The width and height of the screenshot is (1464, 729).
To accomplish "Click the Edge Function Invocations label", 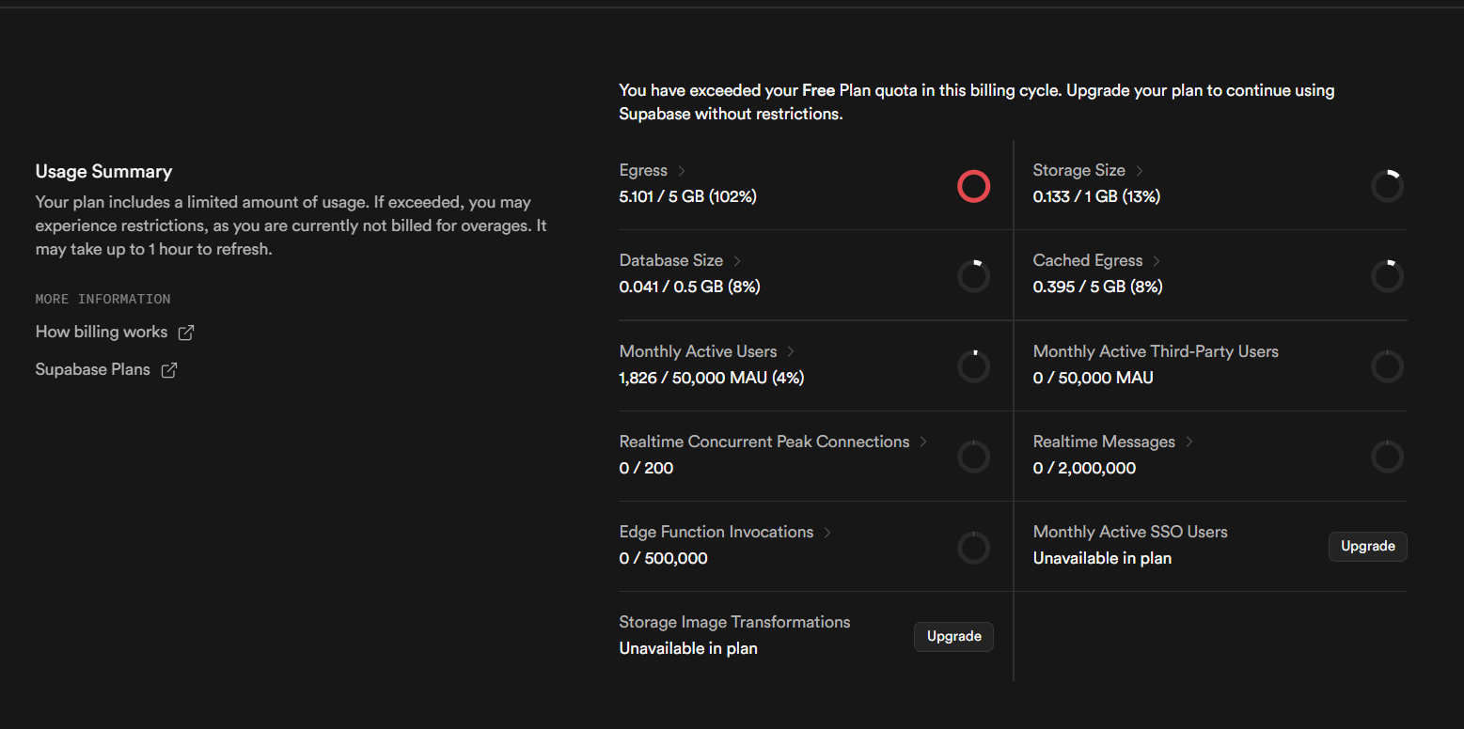I will 716,532.
